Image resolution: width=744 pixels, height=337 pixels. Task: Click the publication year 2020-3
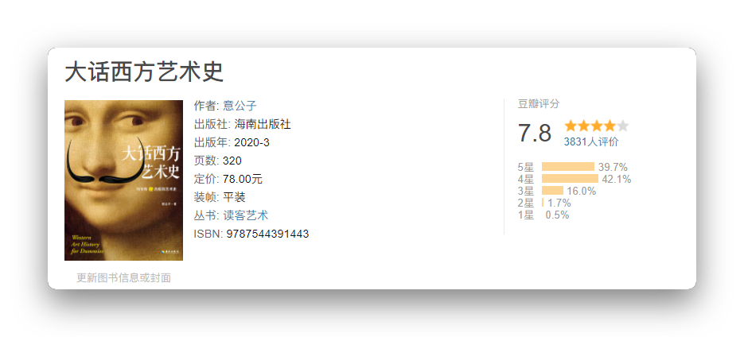click(x=252, y=142)
